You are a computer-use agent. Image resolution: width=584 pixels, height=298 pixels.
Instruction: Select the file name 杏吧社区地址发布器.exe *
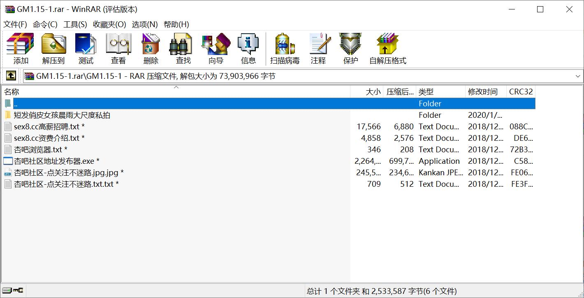pos(57,161)
